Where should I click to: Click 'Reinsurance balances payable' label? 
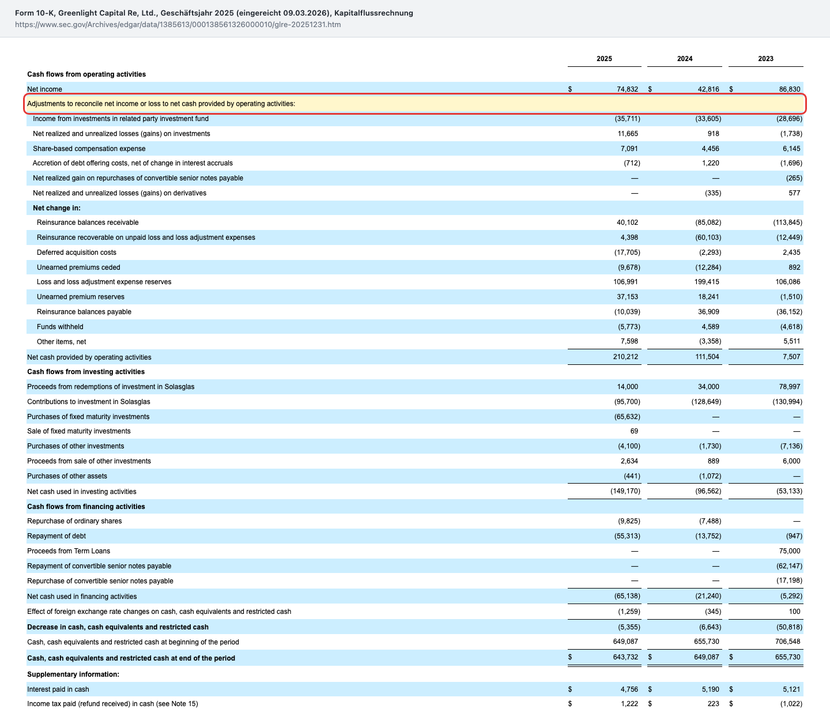pos(84,312)
